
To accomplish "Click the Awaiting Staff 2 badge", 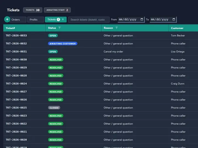I will pyautogui.click(x=57, y=10).
